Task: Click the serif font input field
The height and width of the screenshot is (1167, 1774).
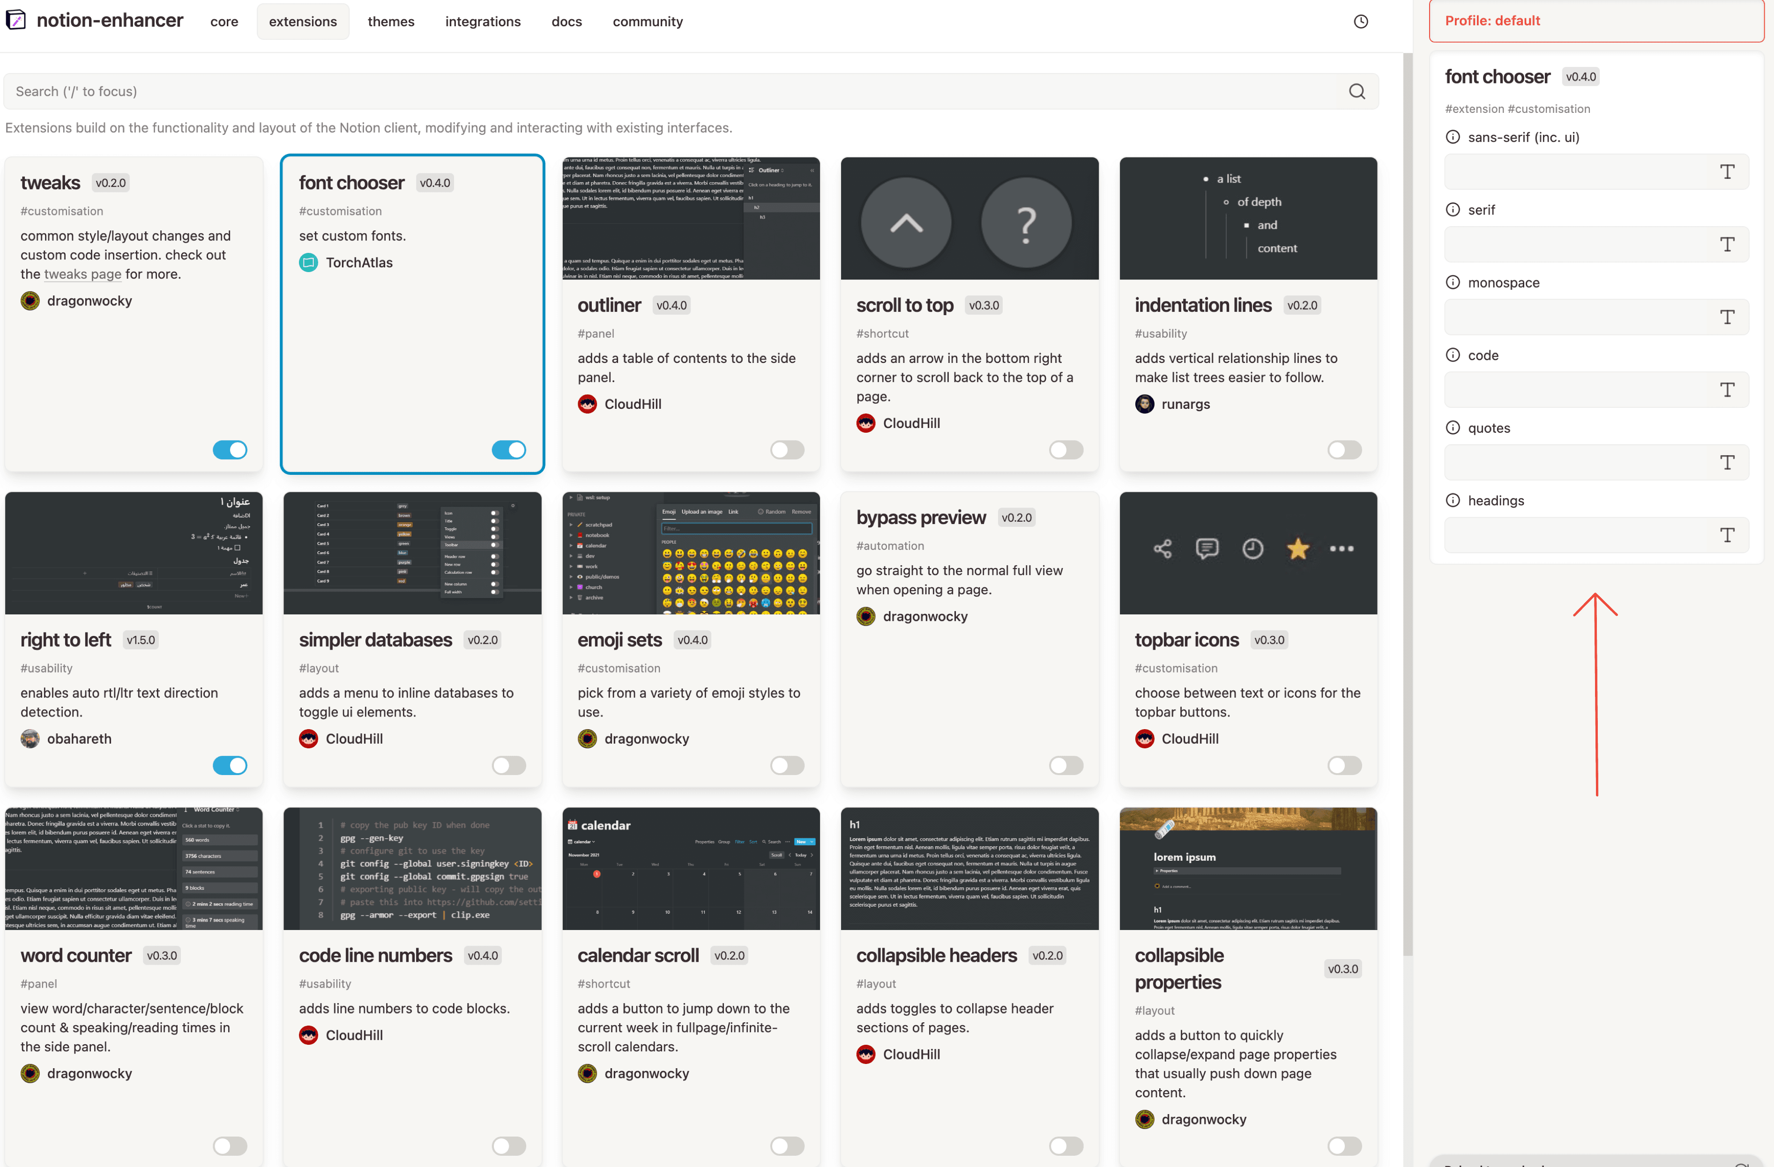Action: (x=1596, y=244)
